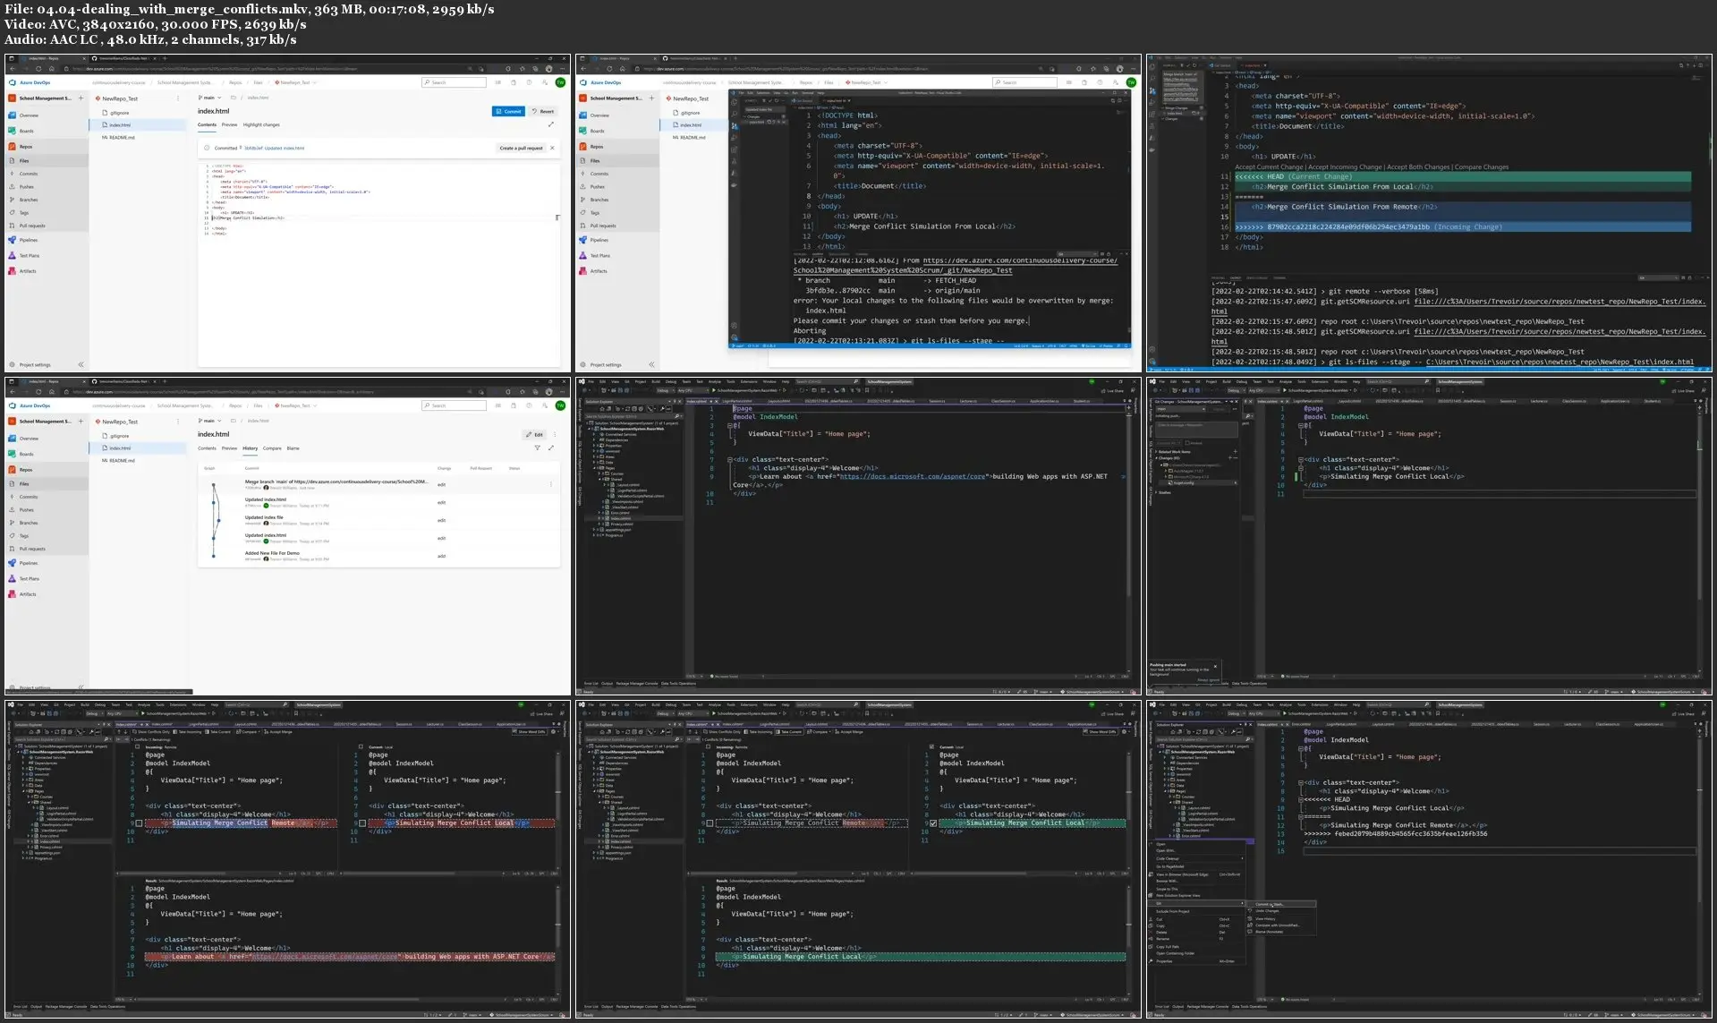Screen dimensions: 1717x1023
Task: Dismiss the Committed notification with its X icon
Action: click(552, 148)
